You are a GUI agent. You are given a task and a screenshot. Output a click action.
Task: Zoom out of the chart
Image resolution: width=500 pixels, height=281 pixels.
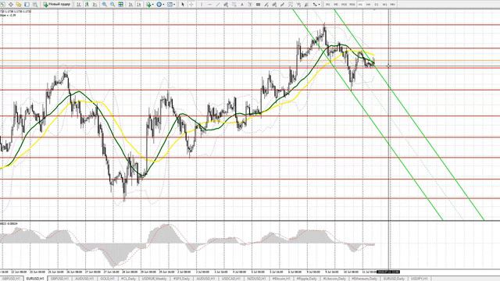pyautogui.click(x=112, y=5)
